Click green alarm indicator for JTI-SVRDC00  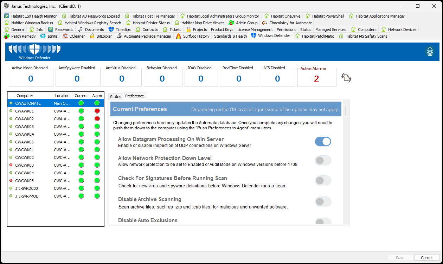pos(97,188)
